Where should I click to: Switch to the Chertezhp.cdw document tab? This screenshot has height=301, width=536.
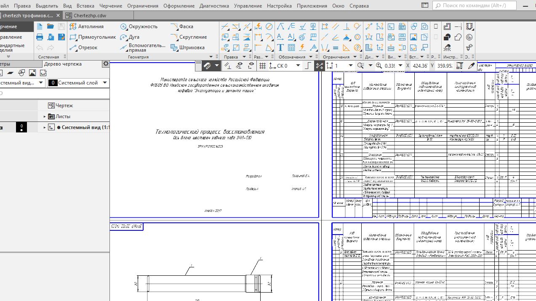tap(89, 15)
